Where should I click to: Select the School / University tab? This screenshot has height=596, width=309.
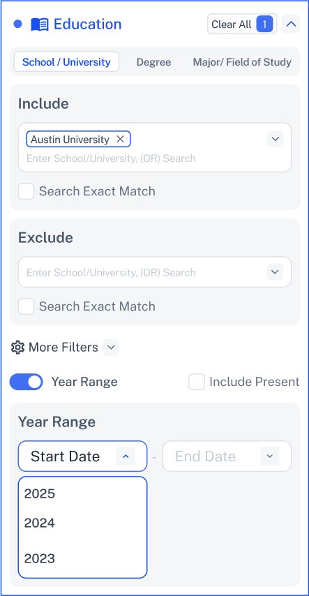[x=66, y=62]
